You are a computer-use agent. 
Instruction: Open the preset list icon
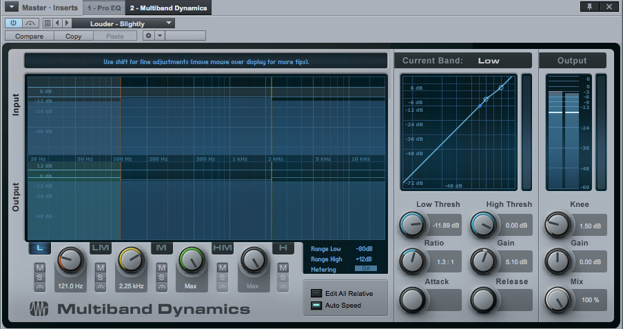pos(48,23)
